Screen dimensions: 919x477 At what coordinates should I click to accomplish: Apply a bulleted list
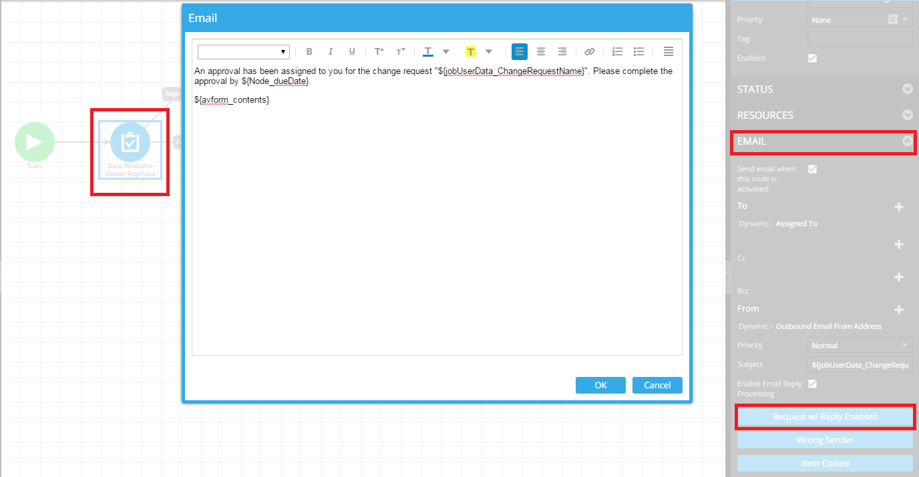(638, 51)
